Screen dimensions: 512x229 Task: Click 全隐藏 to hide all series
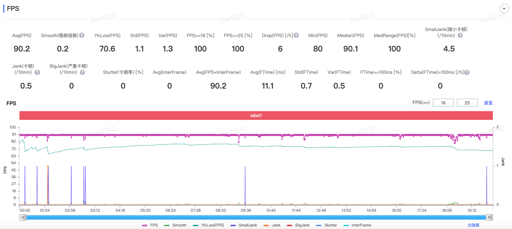tap(473, 225)
